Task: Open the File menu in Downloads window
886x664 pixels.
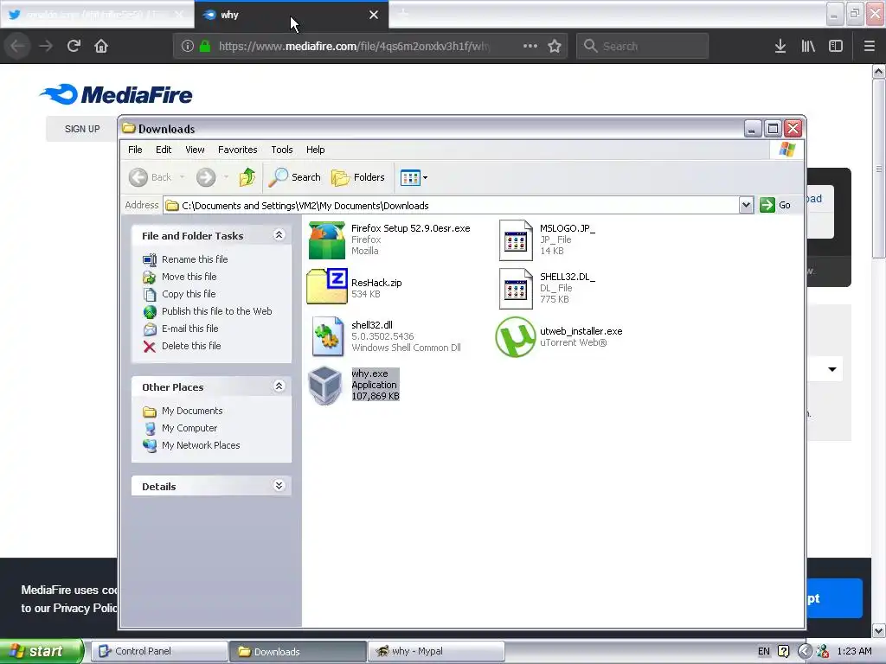Action: coord(135,150)
